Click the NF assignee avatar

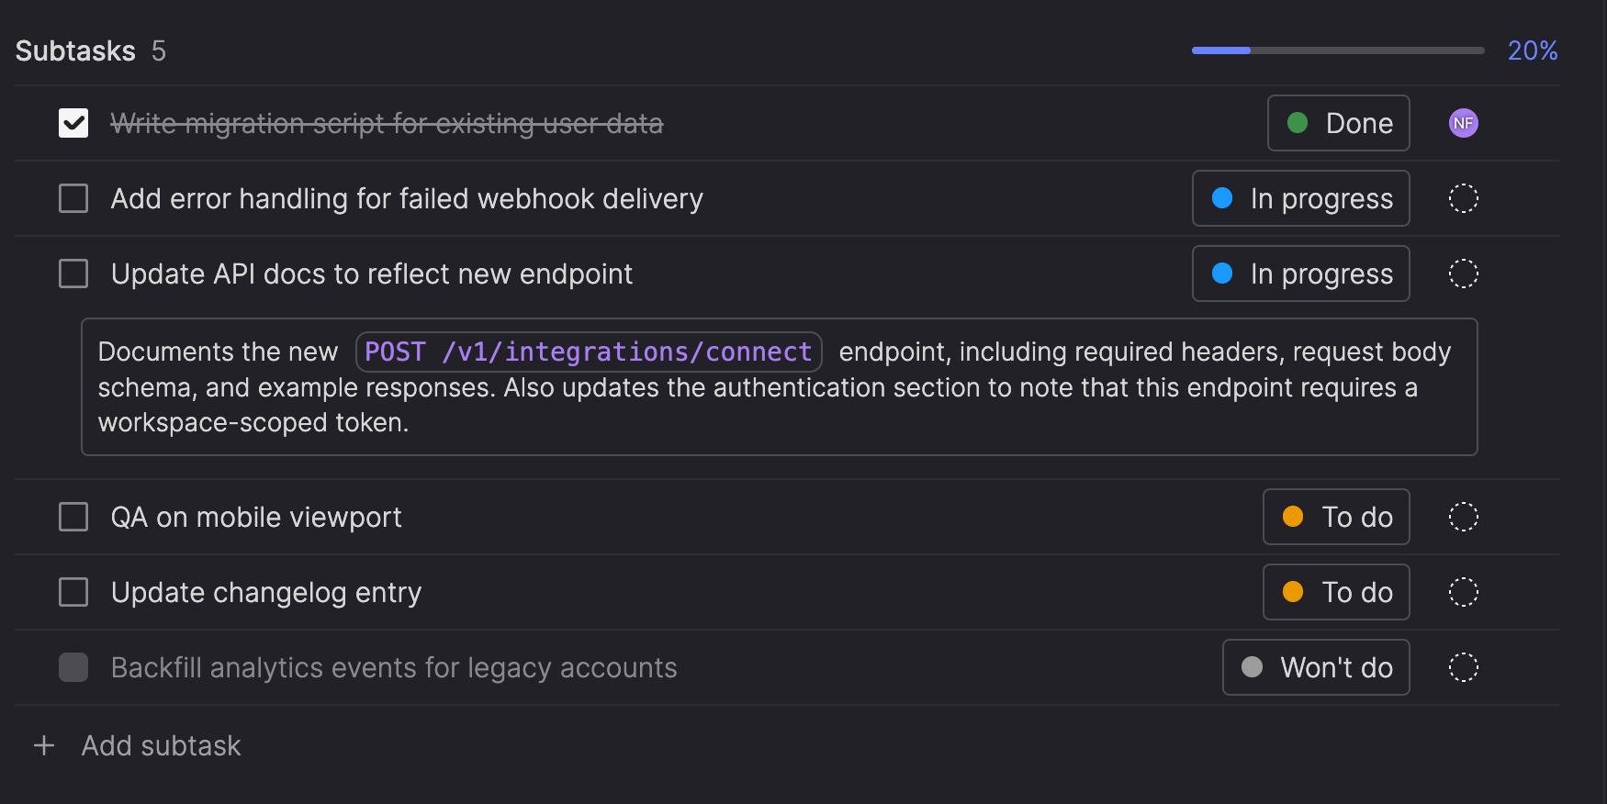(1463, 123)
